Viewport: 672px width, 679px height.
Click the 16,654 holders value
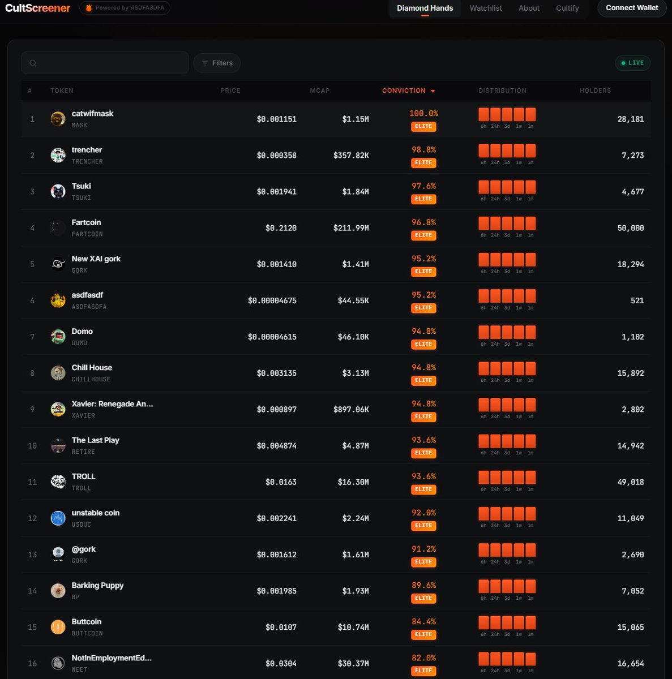pyautogui.click(x=631, y=664)
